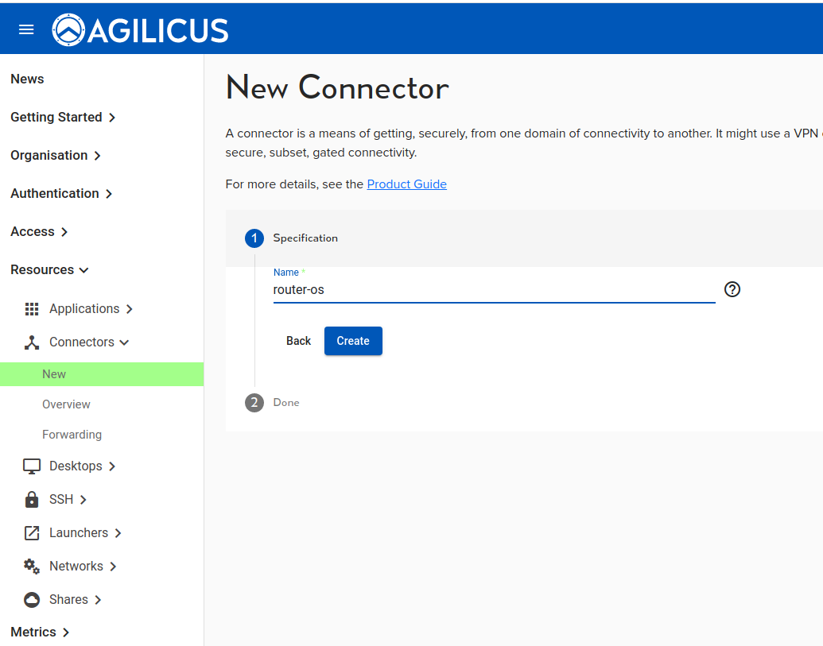This screenshot has width=823, height=646.
Task: Click the Launchers external-link icon
Action: pos(32,533)
